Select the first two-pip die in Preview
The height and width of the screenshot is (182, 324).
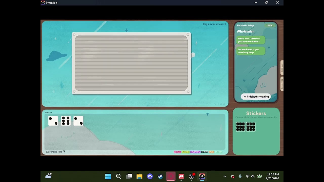click(53, 121)
